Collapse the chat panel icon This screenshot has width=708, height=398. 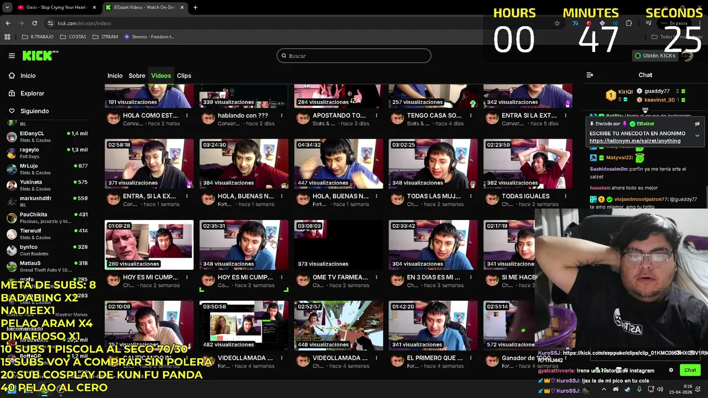tap(590, 75)
